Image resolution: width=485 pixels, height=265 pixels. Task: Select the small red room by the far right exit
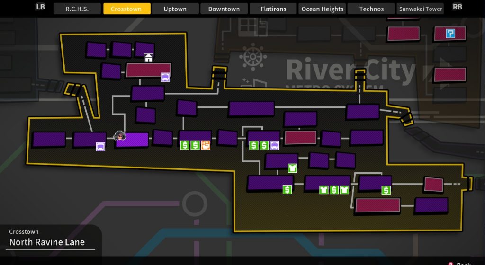coord(433,185)
